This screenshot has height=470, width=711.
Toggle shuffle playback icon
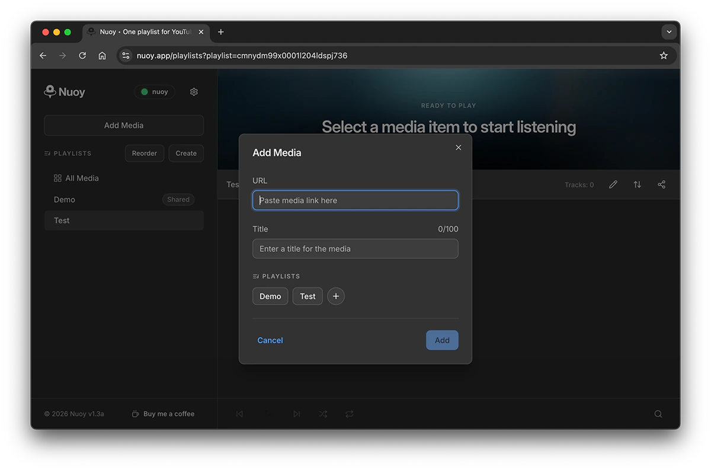click(323, 414)
